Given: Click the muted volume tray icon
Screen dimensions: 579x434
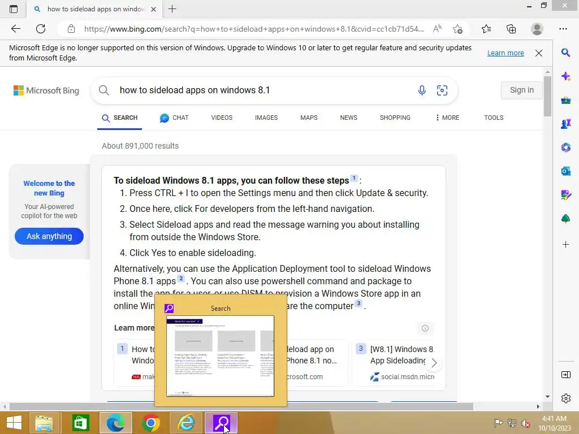Looking at the screenshot, I should click(526, 423).
